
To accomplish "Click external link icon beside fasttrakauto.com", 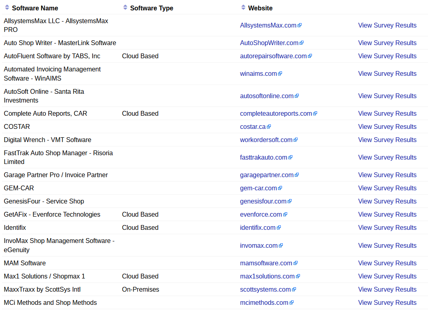I will click(x=290, y=157).
